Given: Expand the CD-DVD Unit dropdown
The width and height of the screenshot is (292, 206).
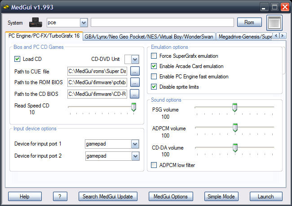Looking at the screenshot, I should point(135,59).
